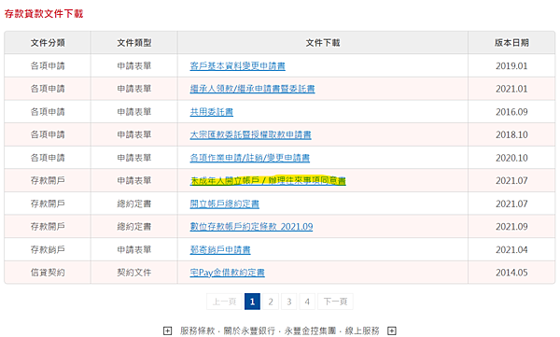Expand the plus icon left of 服務條款

point(167,330)
